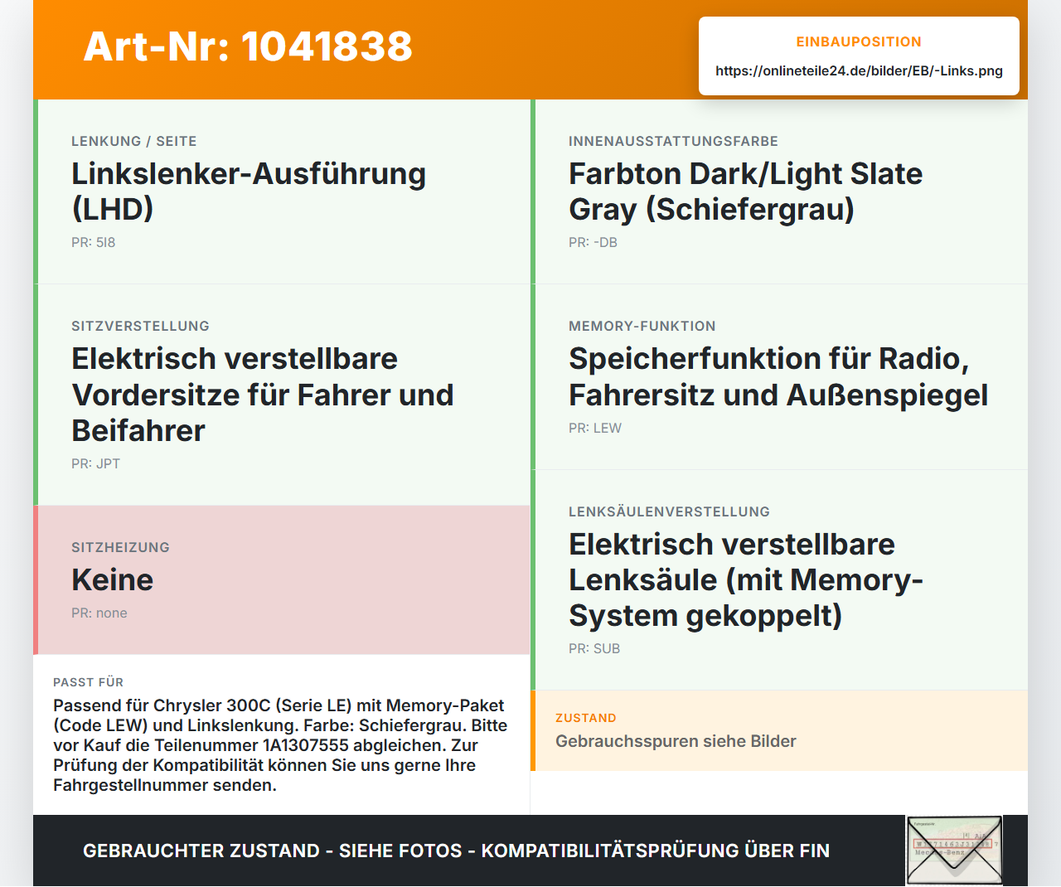The height and width of the screenshot is (887, 1061).
Task: Click the envelope icon with the FIN document
Action: 954,851
